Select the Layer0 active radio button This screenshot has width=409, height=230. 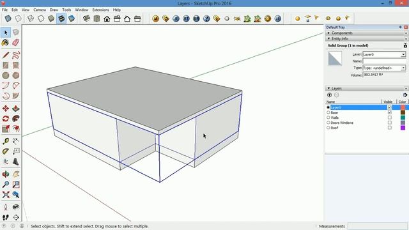[x=328, y=107]
